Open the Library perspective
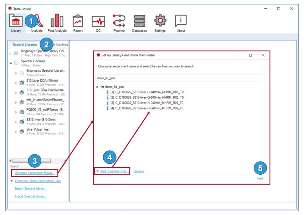 16,23
